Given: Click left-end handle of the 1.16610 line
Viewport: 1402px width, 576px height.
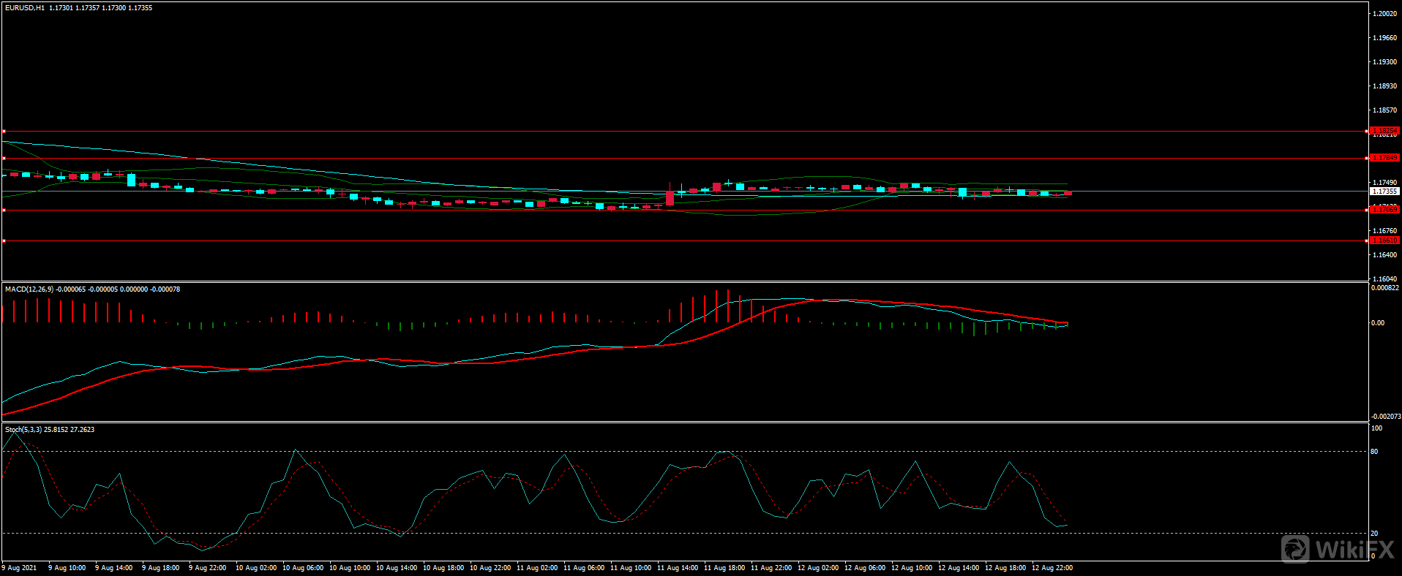Looking at the screenshot, I should pos(4,240).
